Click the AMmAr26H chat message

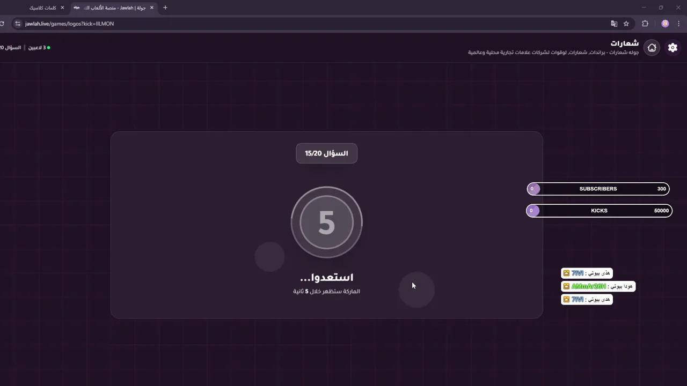(598, 286)
